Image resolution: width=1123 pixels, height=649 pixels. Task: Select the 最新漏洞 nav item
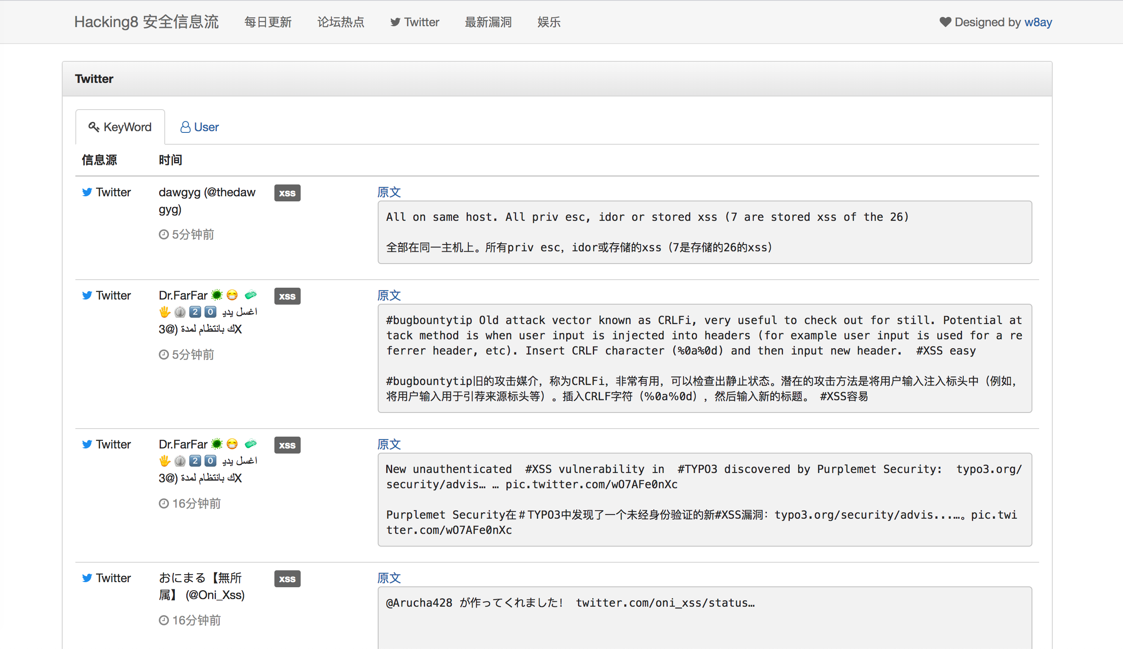[x=488, y=22]
